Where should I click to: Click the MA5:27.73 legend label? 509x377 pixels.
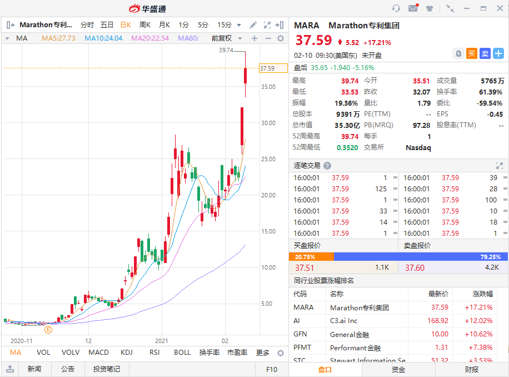point(58,38)
